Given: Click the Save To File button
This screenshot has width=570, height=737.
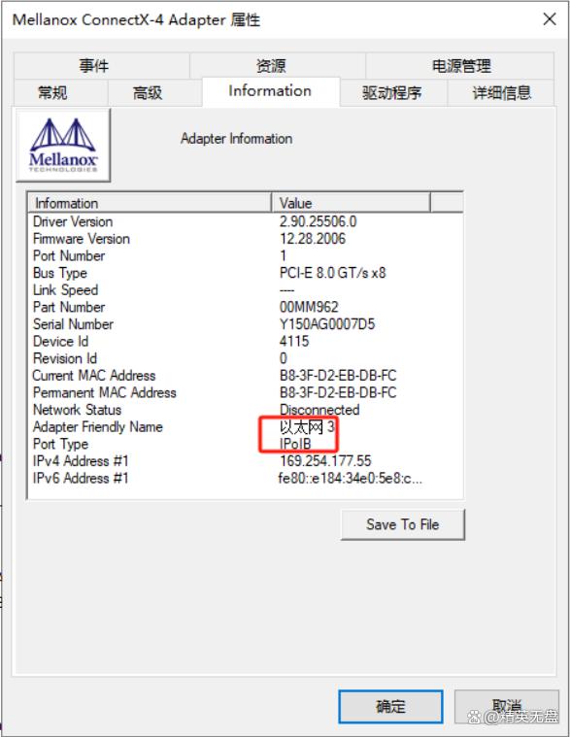Looking at the screenshot, I should point(403,524).
